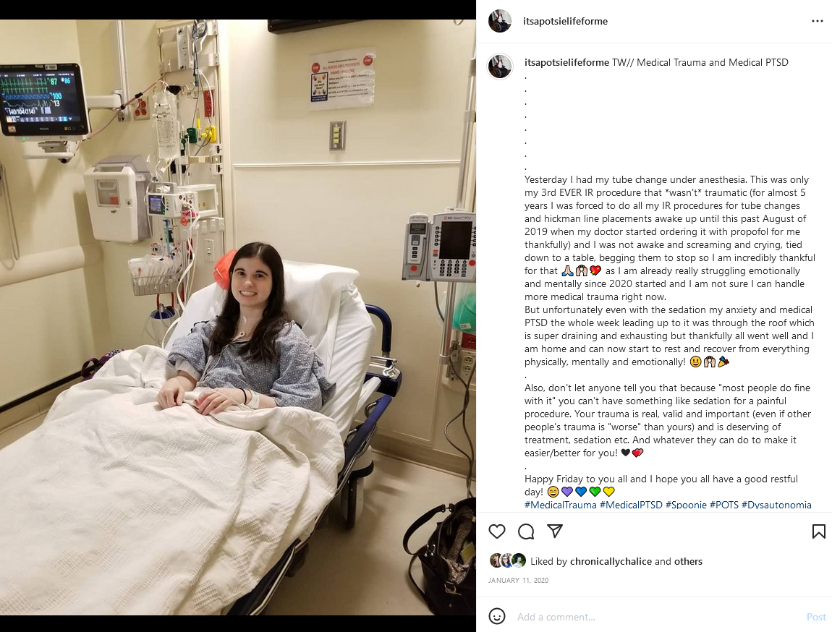Click caption author profile avatar
This screenshot has width=832, height=632.
click(x=500, y=67)
